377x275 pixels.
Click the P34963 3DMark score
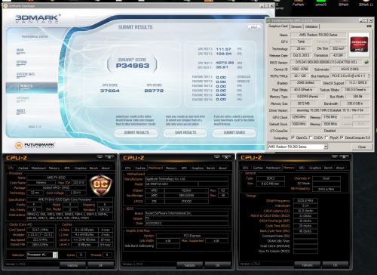tap(133, 66)
